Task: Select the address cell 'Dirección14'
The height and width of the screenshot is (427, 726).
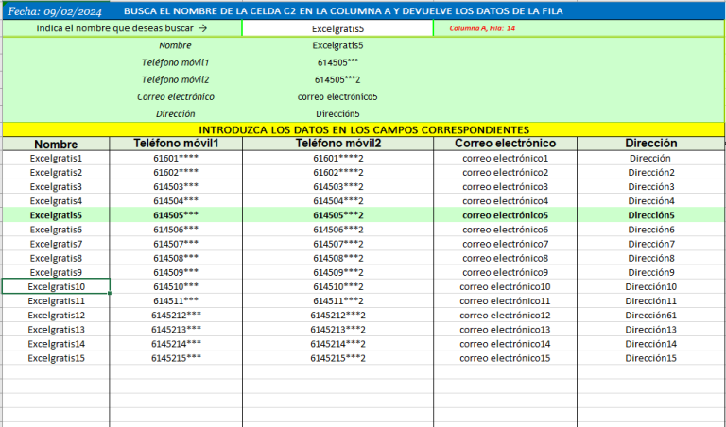Action: (651, 344)
